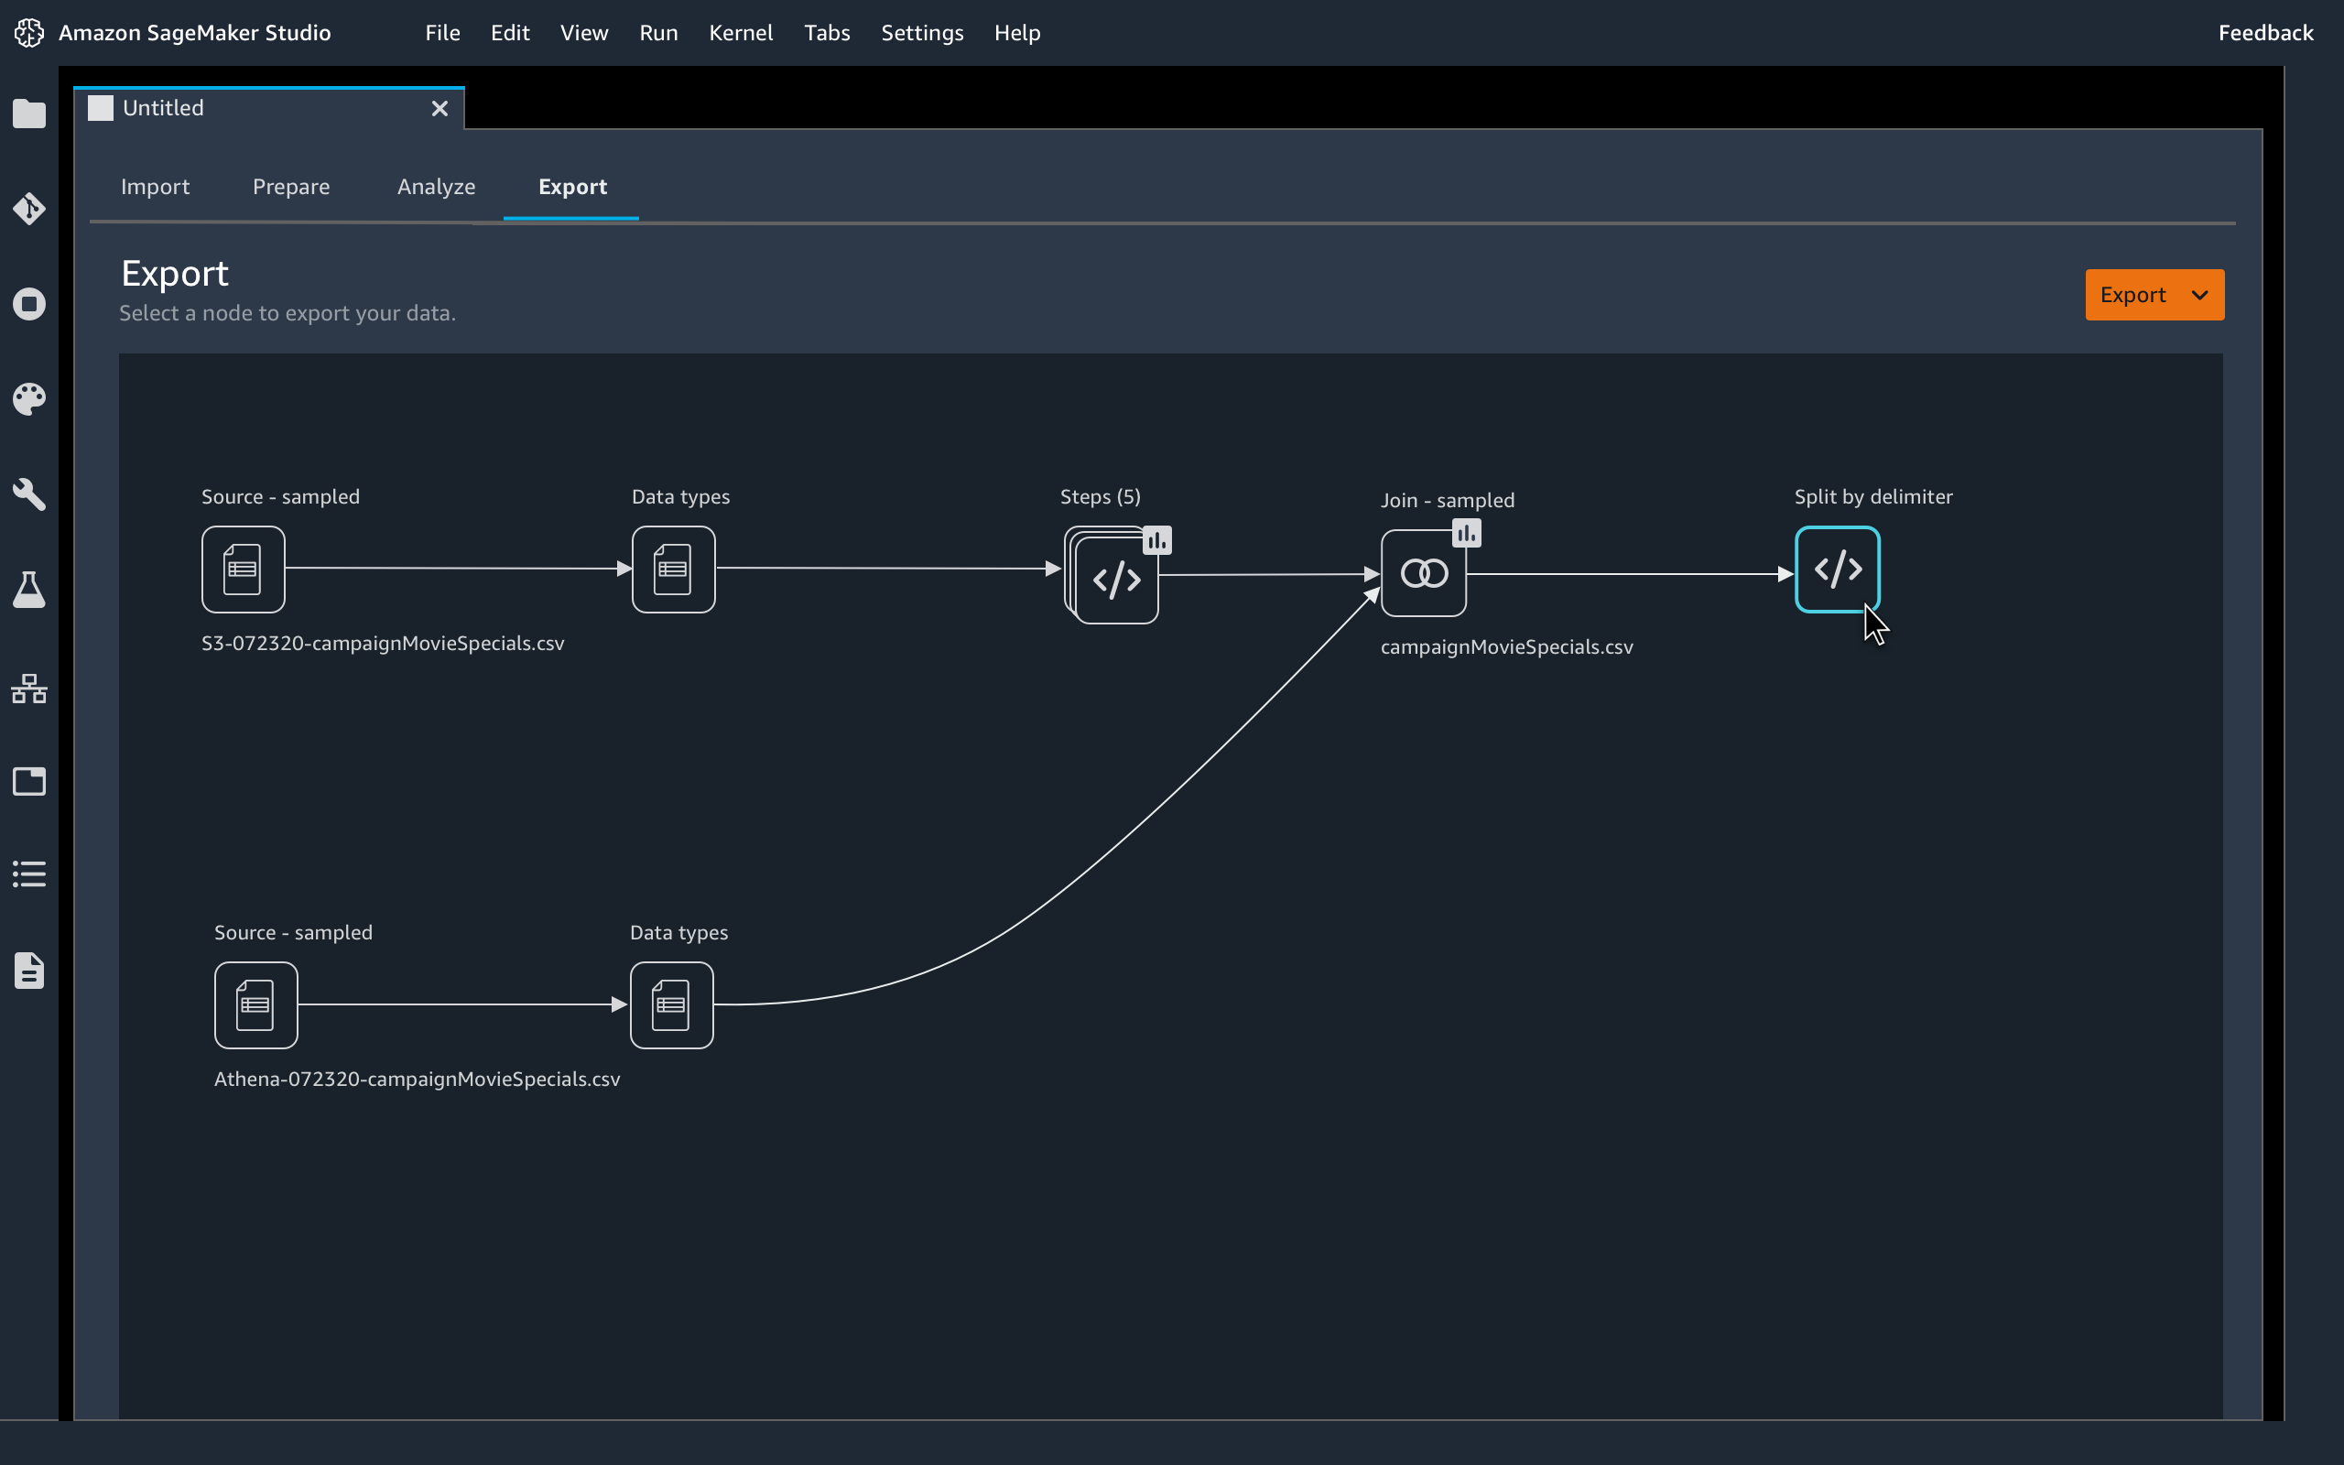This screenshot has width=2344, height=1465.
Task: Open the file browser folder icon
Action: pyautogui.click(x=29, y=114)
